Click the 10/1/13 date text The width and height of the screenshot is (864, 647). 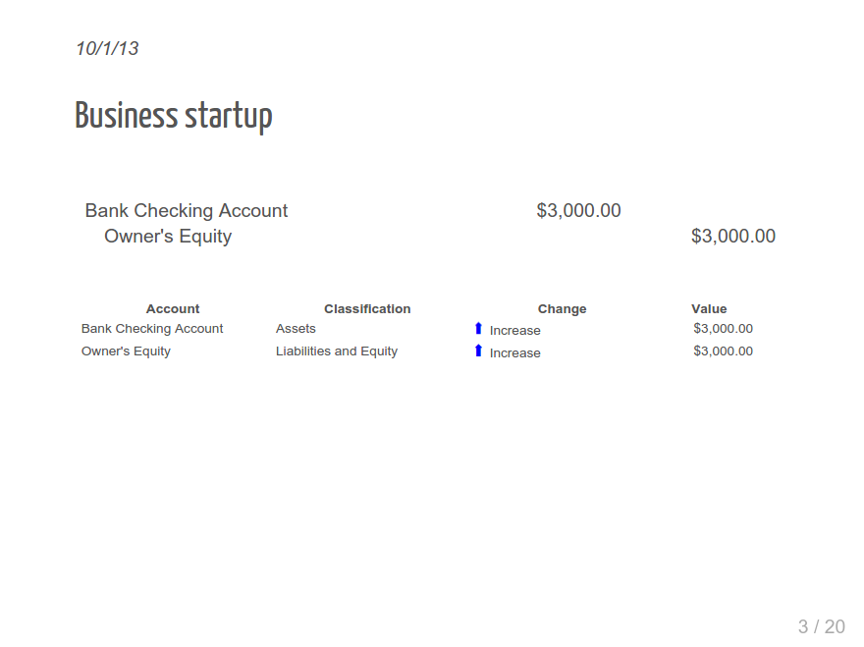tap(107, 48)
